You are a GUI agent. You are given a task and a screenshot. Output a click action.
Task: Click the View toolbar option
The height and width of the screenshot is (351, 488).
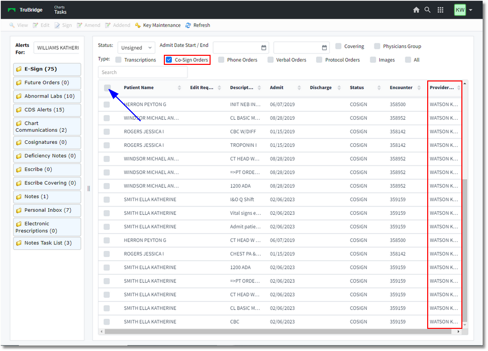click(19, 25)
